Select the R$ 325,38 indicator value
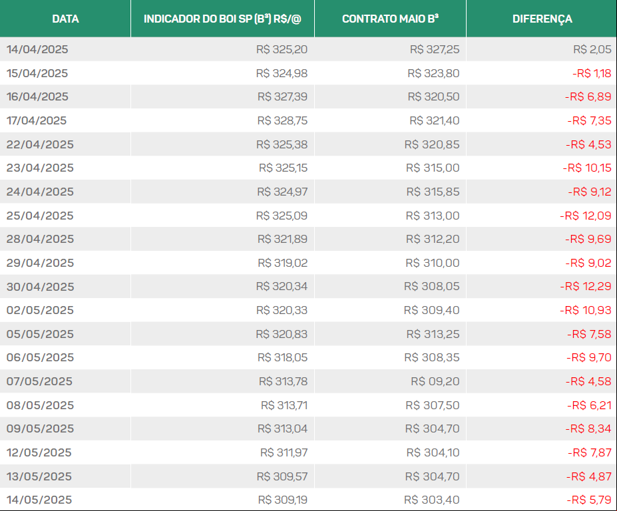617x511 pixels. 282,145
